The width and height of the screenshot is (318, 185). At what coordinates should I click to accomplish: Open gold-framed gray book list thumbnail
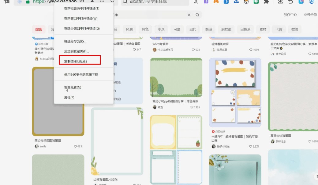[x=58, y=101]
